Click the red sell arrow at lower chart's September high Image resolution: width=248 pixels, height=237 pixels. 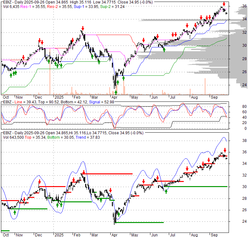(225, 150)
